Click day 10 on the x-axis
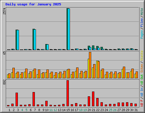The height and width of the screenshot is (113, 145). pos(47,110)
